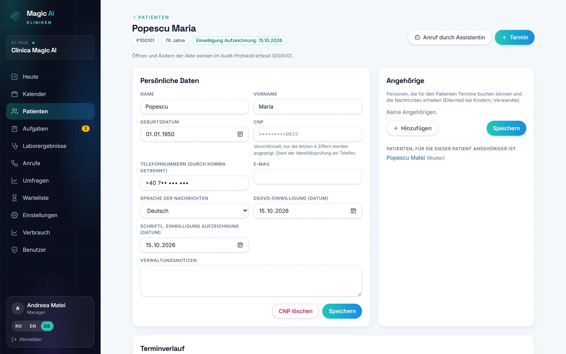
Task: Click the Warteliste hourglass icon
Action: tap(15, 198)
